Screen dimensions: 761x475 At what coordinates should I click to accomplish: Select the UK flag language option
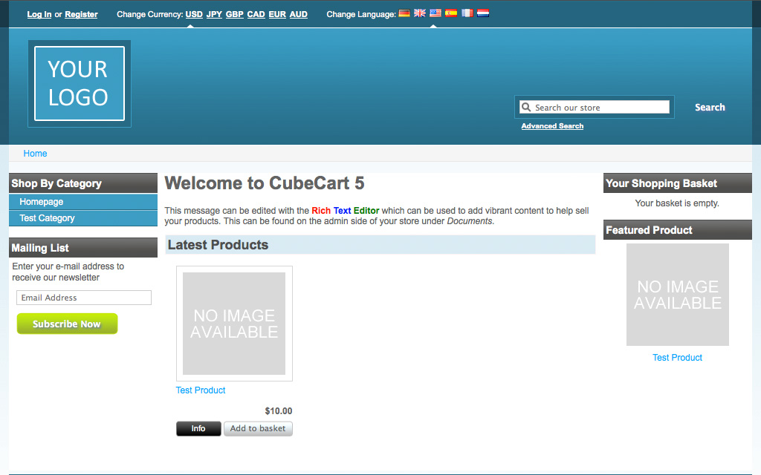(420, 13)
